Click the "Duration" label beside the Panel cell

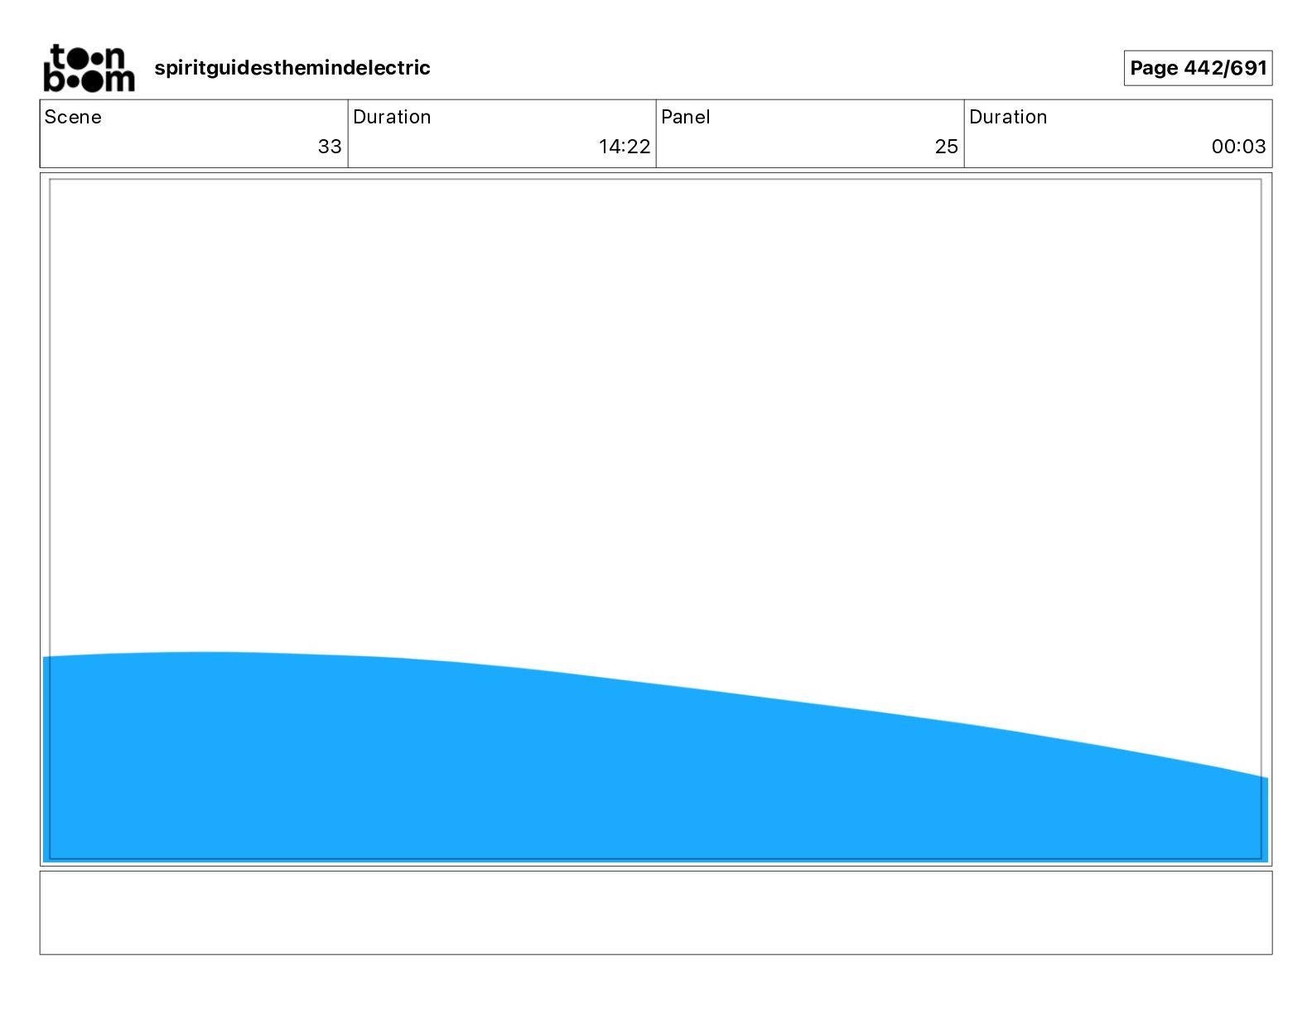[1008, 117]
